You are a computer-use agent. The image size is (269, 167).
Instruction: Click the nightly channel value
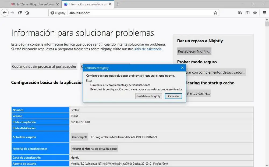[75, 158]
